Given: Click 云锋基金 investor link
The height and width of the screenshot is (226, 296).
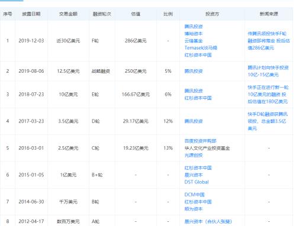Looking at the screenshot, I should click(194, 41).
